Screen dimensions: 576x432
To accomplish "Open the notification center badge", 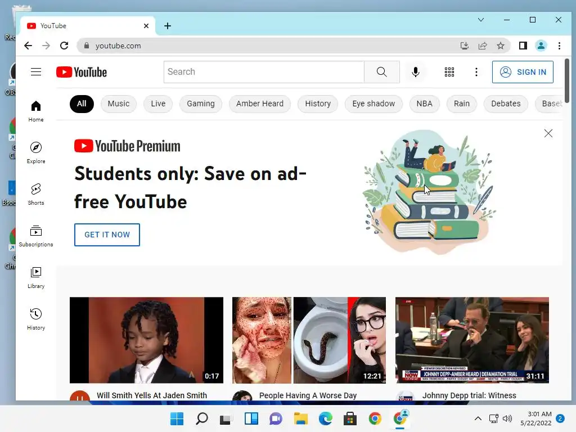I will click(x=560, y=418).
